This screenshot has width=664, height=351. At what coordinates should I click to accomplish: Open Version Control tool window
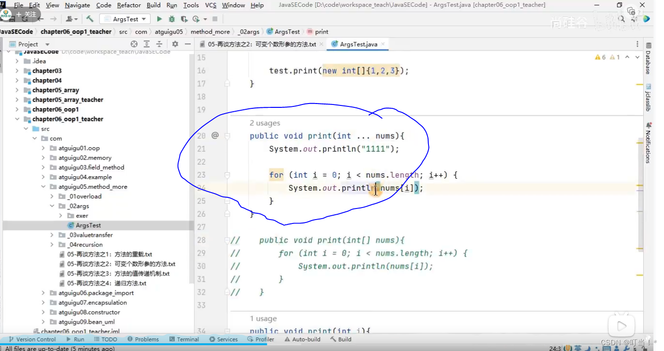click(32, 339)
